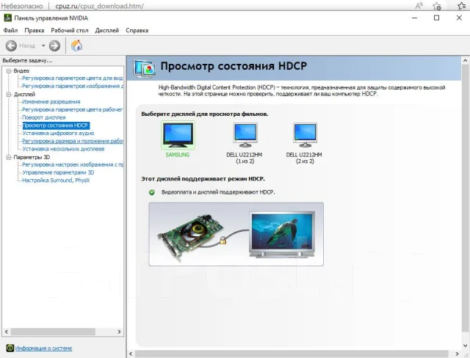Open Регулировка настроек изображения с просмотром task
Screen dimensions: 470x358
click(x=73, y=164)
